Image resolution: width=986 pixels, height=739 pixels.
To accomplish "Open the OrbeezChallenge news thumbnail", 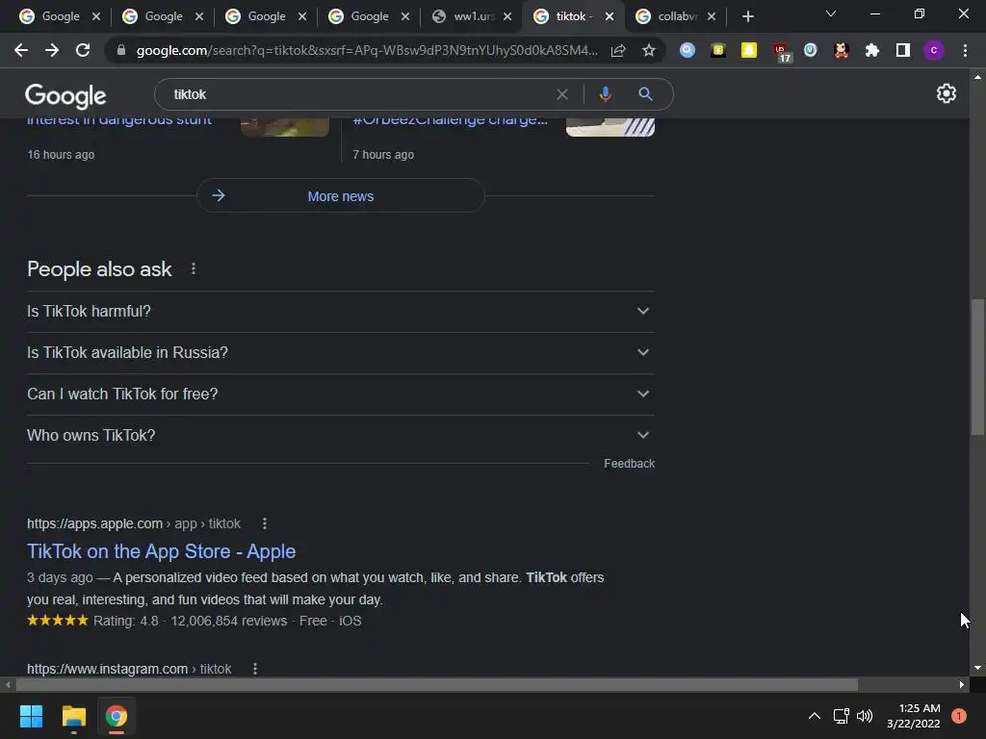I will [x=610, y=127].
